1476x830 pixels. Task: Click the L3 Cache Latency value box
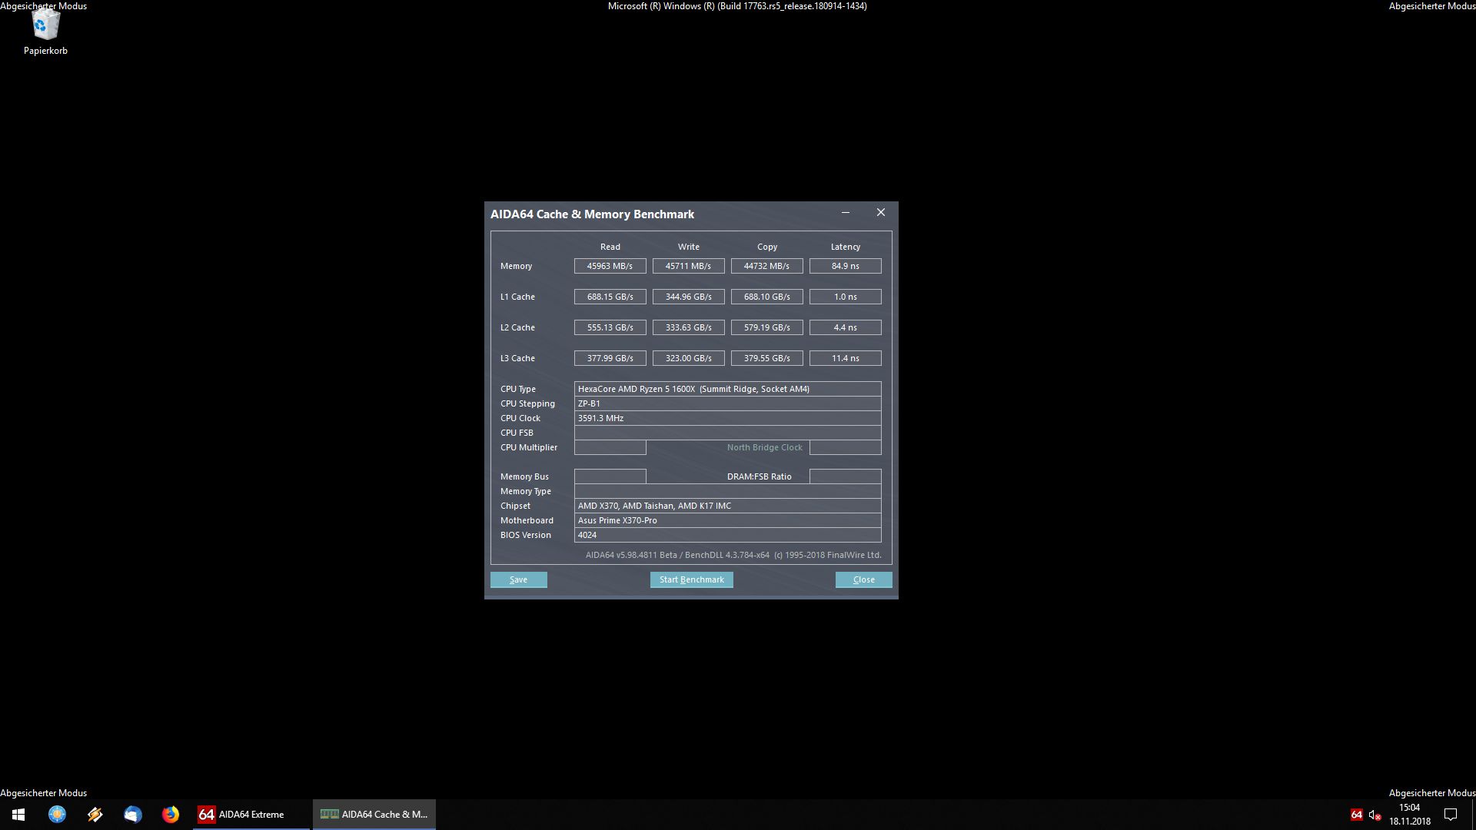click(x=845, y=358)
